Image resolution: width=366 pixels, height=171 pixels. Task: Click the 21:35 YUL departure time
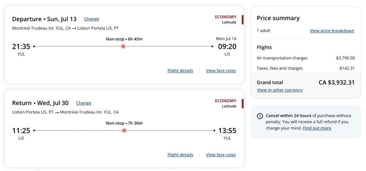coord(21,46)
